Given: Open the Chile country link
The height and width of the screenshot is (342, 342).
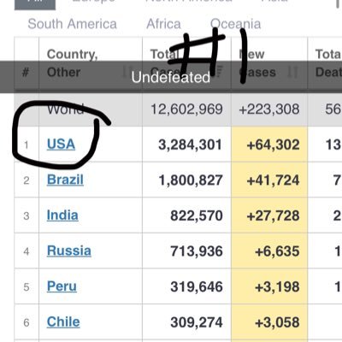Looking at the screenshot, I should (63, 322).
